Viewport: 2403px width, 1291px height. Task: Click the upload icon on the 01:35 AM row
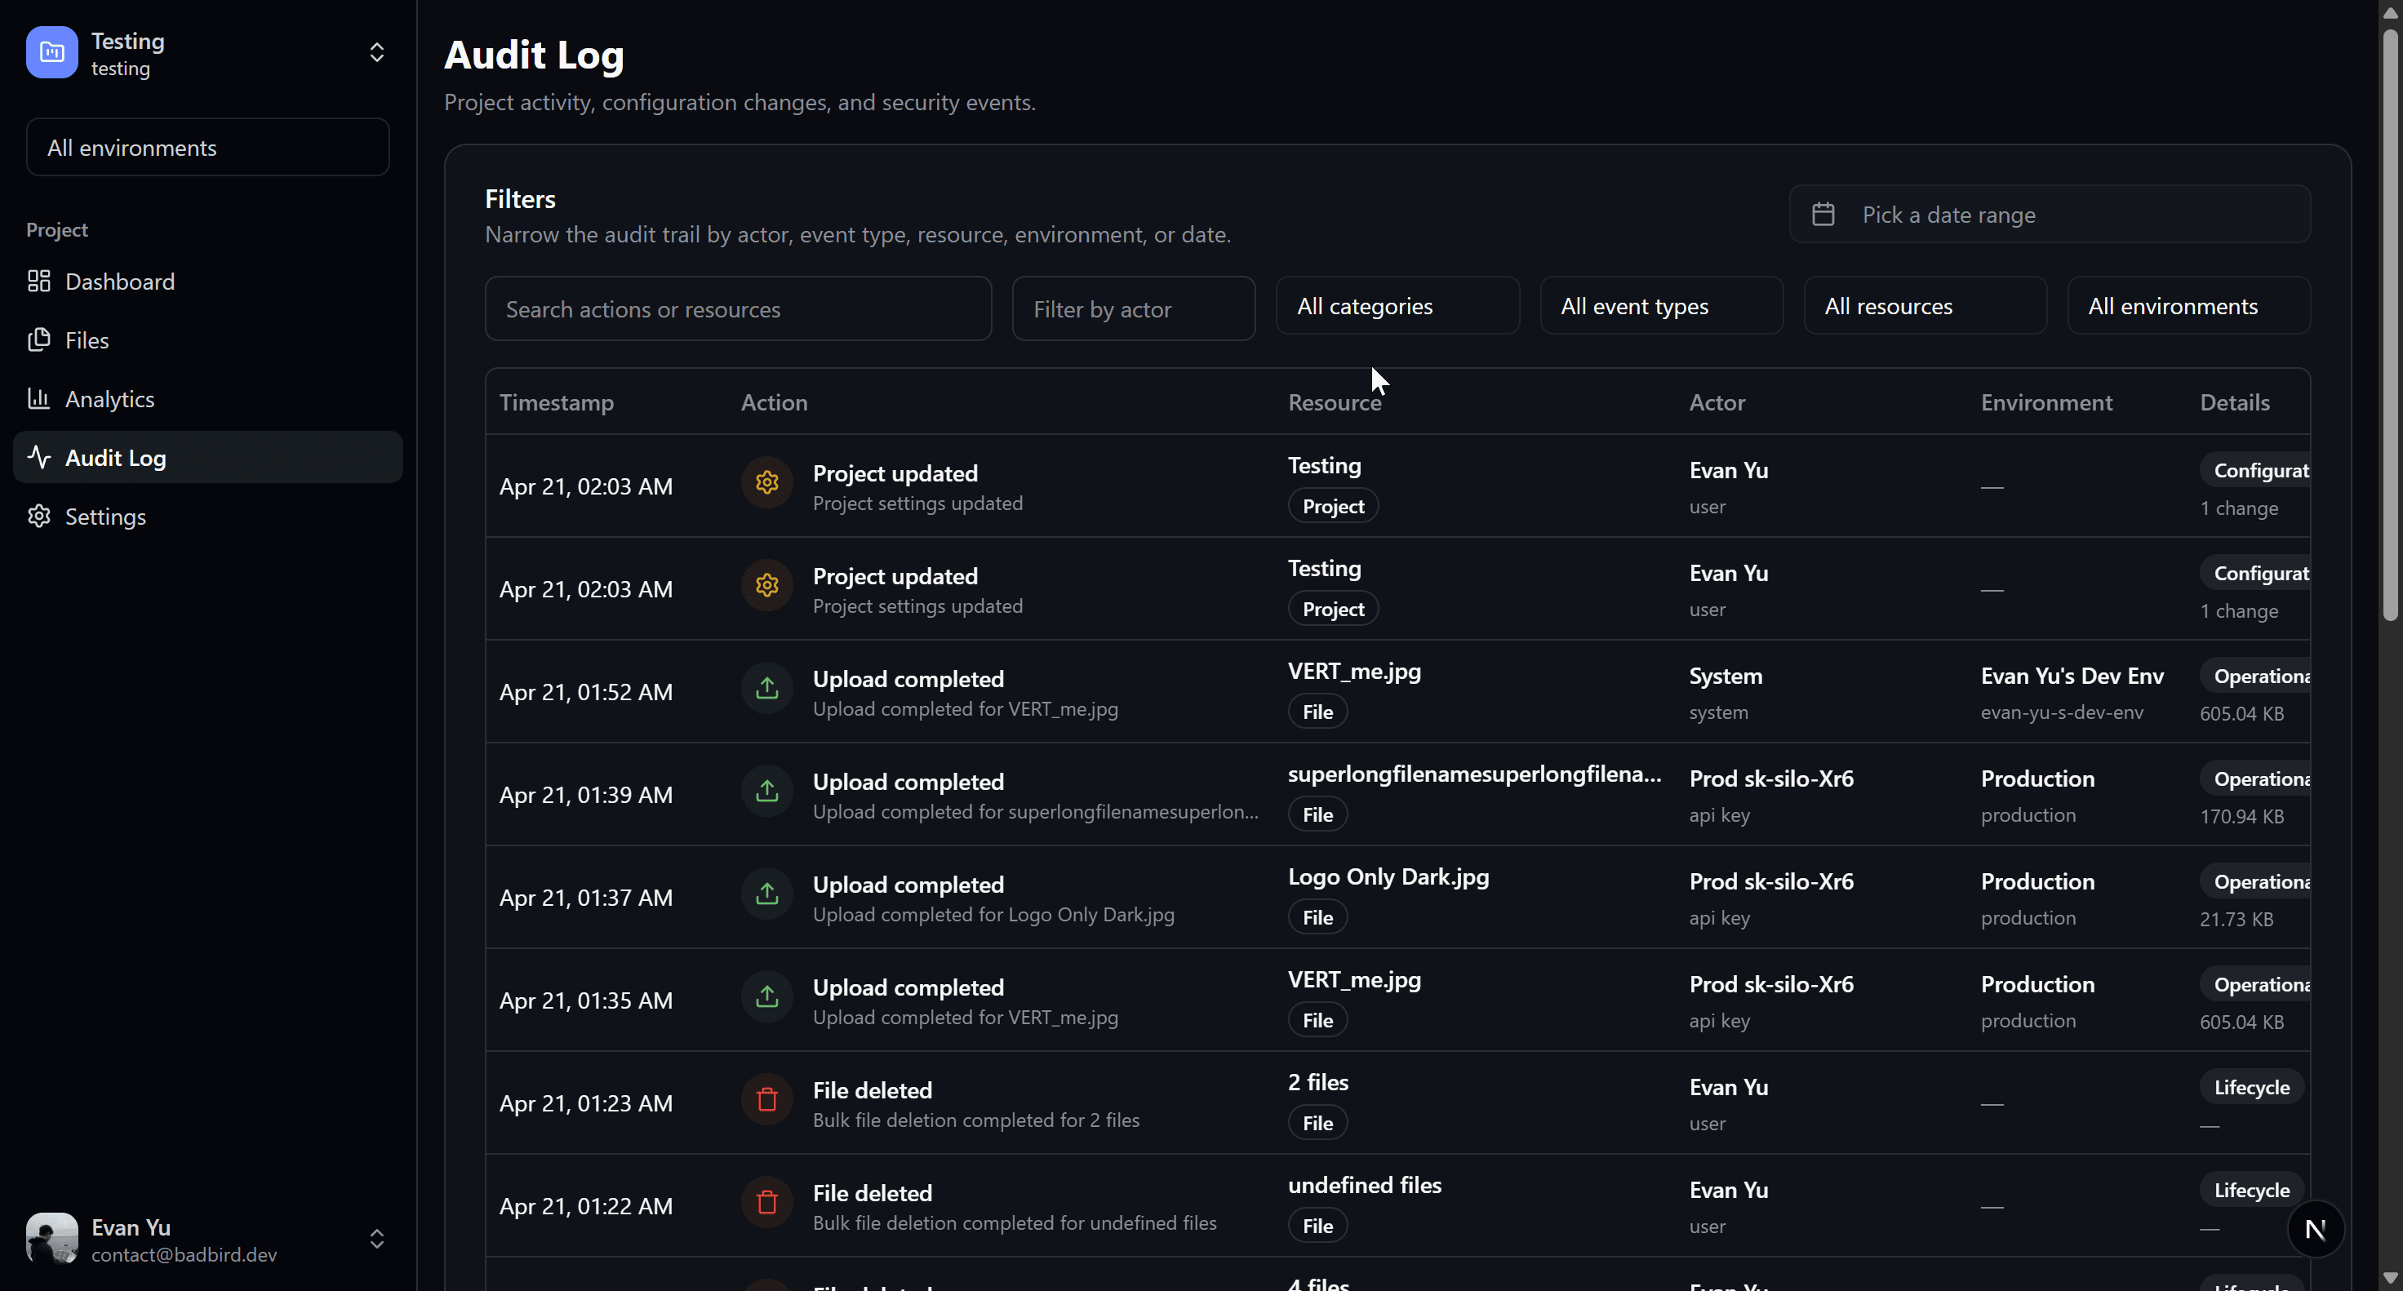tap(766, 996)
